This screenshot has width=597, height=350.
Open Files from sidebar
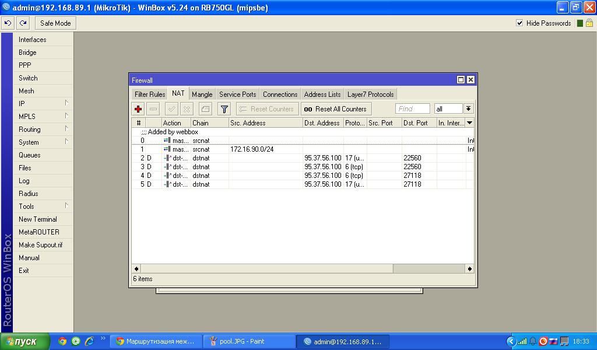point(43,168)
